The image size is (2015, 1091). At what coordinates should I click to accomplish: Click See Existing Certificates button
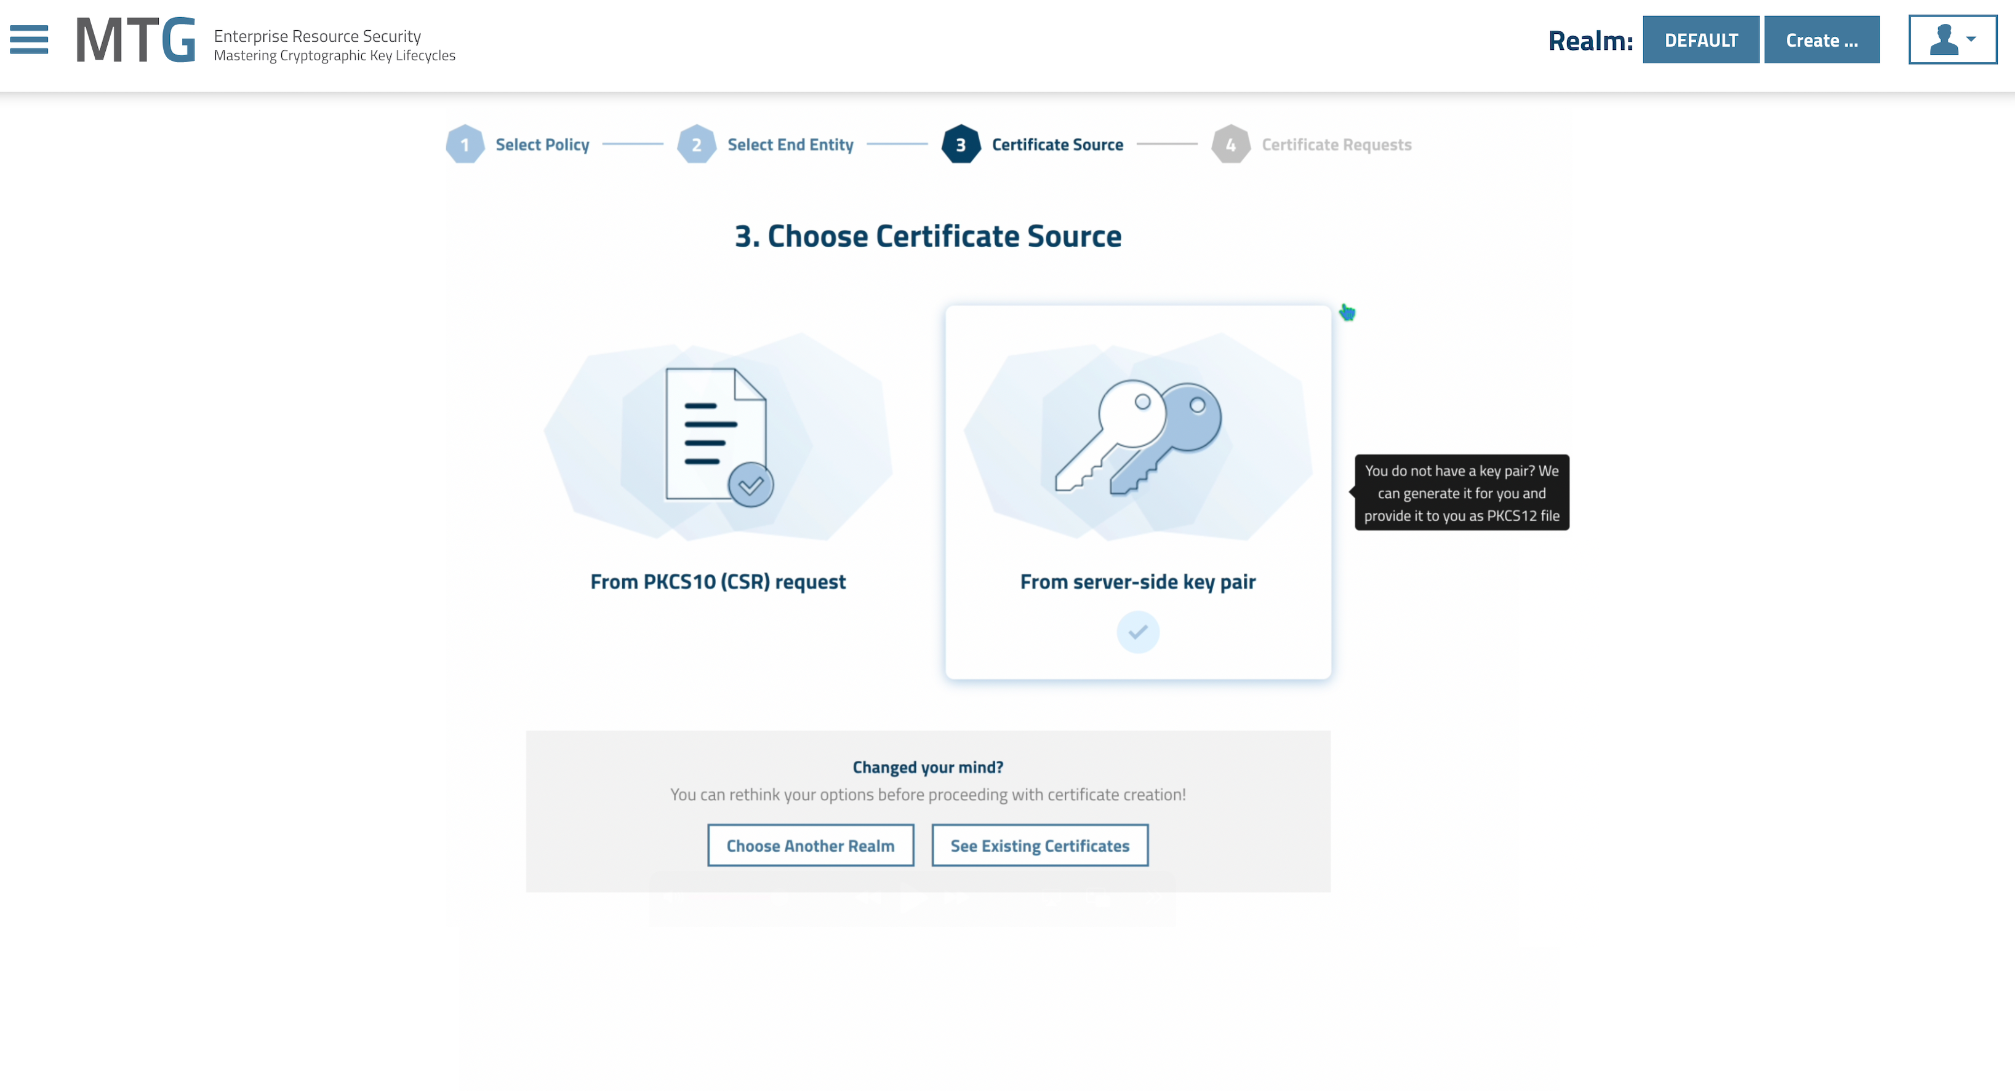pyautogui.click(x=1040, y=846)
